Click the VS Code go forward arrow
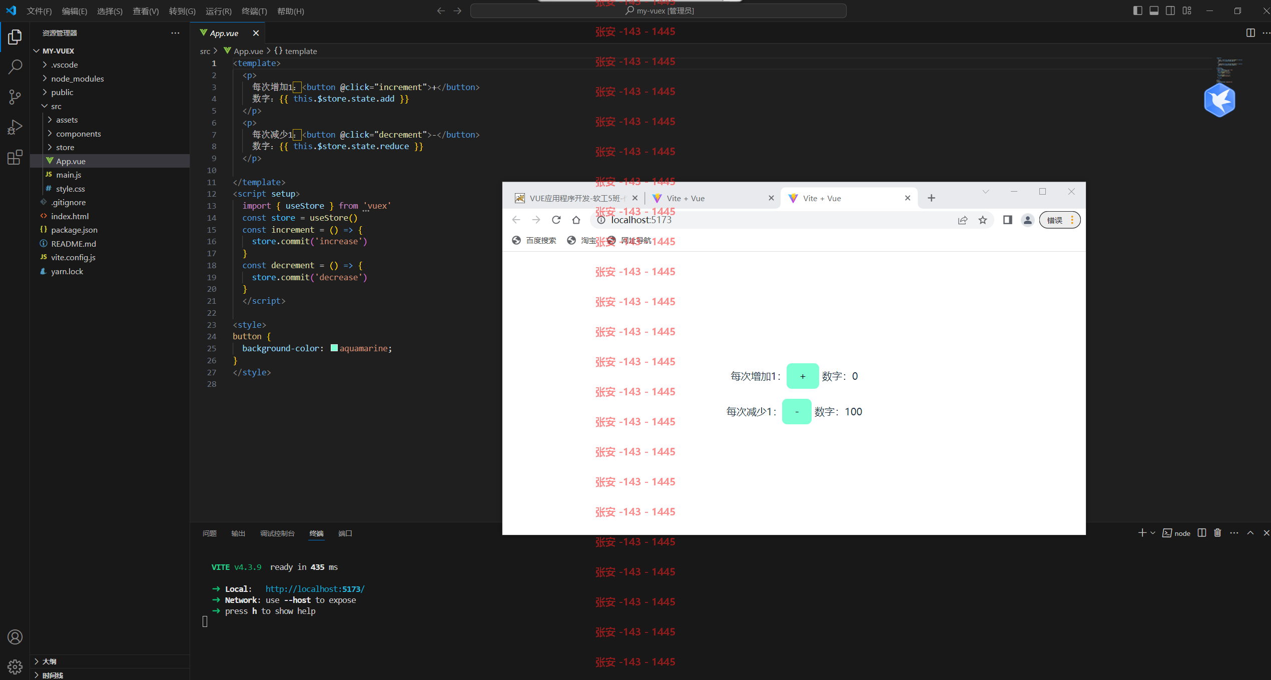 pos(457,11)
